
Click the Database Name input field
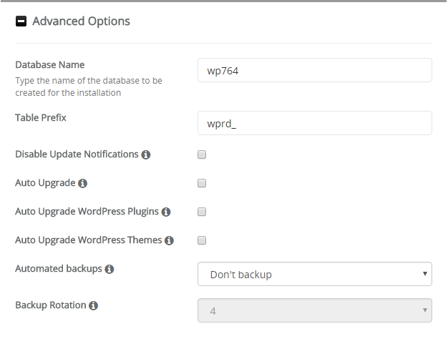[315, 70]
